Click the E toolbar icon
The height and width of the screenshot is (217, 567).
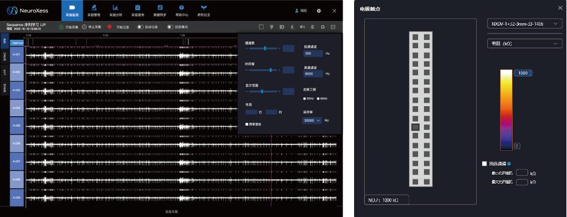tap(312, 27)
